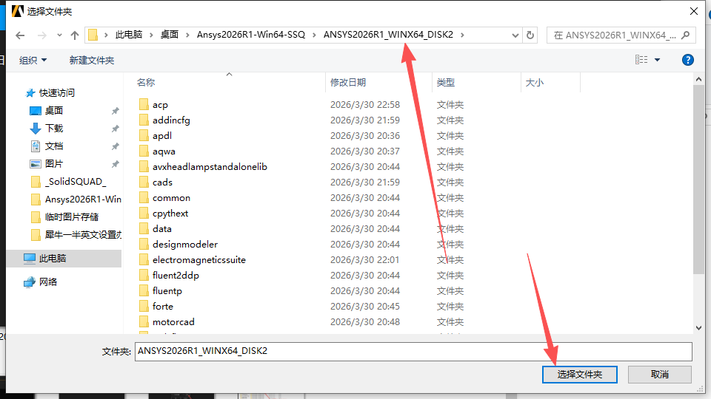Click file list scrollbar down arrow
711x399 pixels.
pos(698,328)
